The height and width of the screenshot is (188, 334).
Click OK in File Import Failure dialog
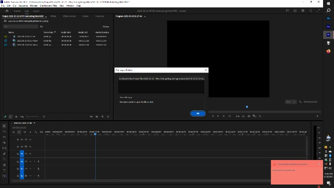pyautogui.click(x=198, y=114)
